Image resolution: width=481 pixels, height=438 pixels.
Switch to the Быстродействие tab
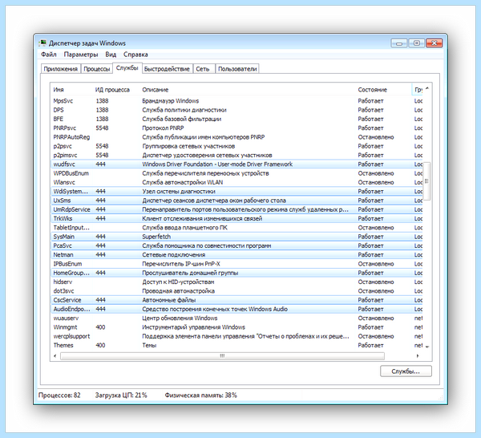[x=167, y=69]
